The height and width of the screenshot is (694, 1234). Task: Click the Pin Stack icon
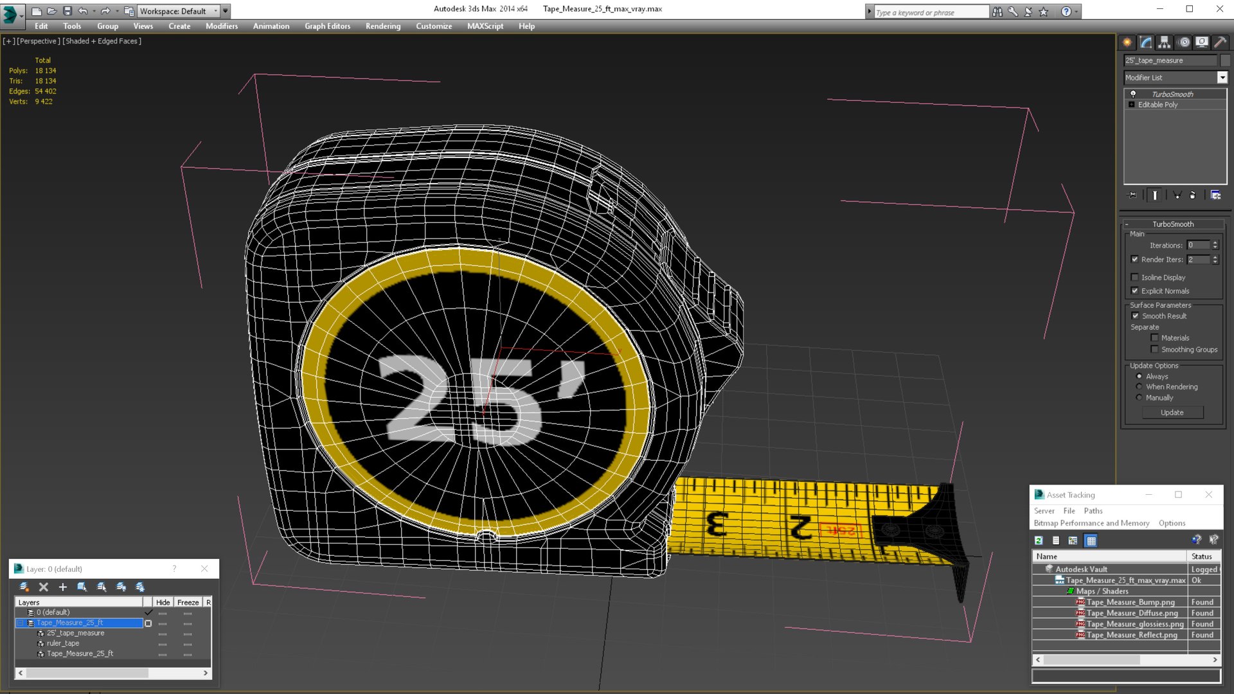[x=1132, y=195]
